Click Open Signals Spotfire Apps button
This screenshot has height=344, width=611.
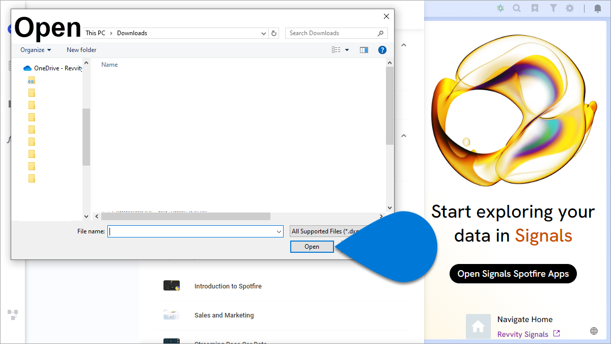513,274
